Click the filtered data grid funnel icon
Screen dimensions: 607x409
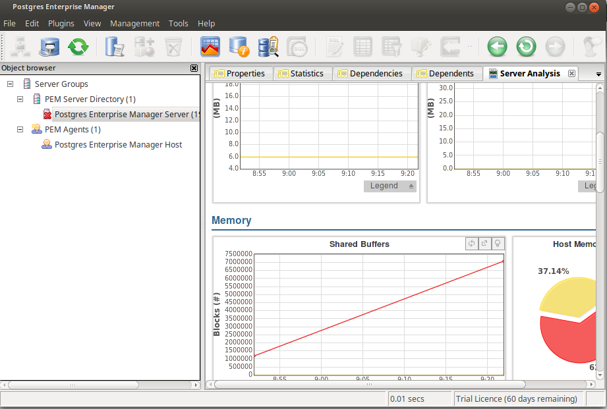391,47
